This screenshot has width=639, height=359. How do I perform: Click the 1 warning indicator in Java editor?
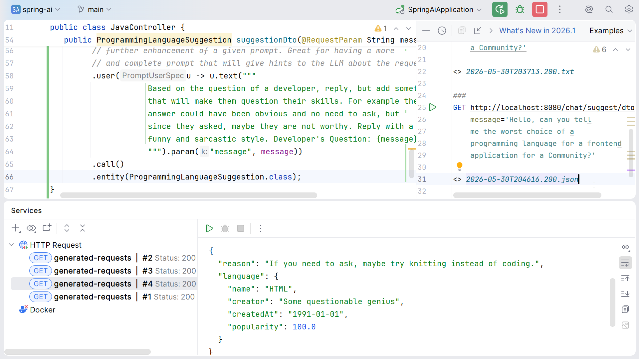click(x=381, y=29)
